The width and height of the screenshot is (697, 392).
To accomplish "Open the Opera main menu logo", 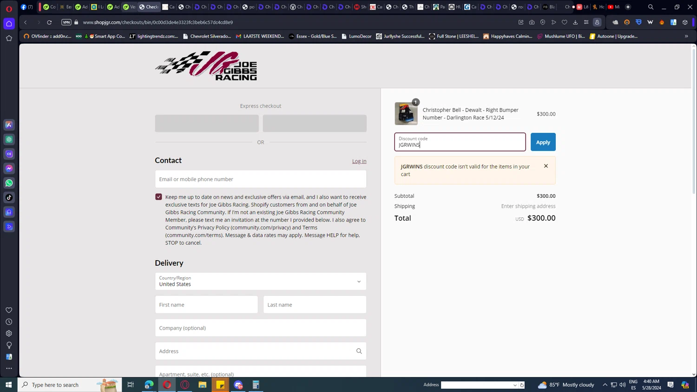I will coord(9,8).
